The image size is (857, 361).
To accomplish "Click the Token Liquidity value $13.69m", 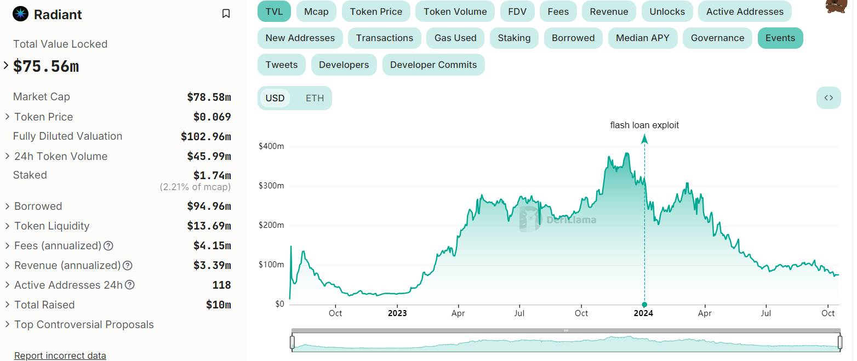I will click(209, 226).
